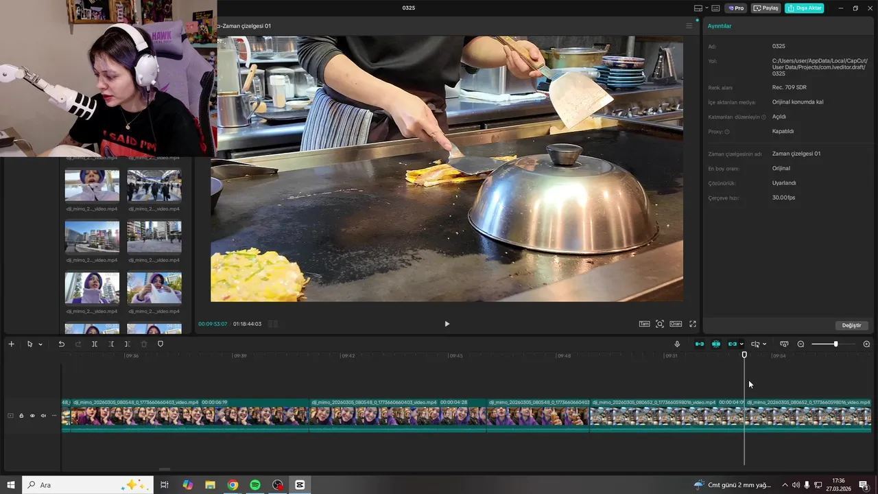878x494 pixels.
Task: Zoom in the timeline with plus icon
Action: (x=866, y=344)
